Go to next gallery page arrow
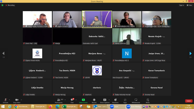Viewport: 194px width, 109px height. [190, 53]
